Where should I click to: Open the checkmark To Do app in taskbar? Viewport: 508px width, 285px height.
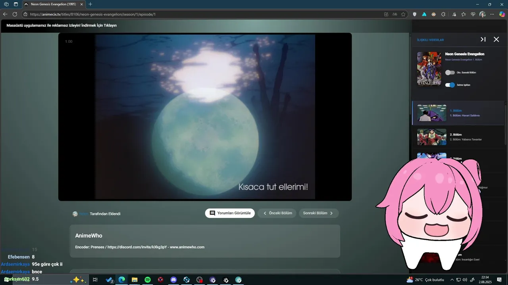(109, 280)
